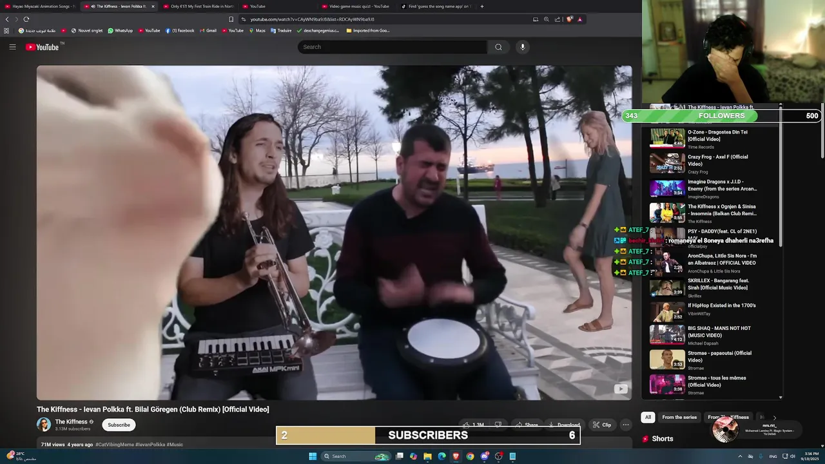Bookmark this page using the address bar icon
This screenshot has width=825, height=464.
click(231, 19)
